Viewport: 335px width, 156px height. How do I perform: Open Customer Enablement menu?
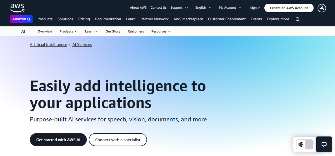click(x=227, y=19)
